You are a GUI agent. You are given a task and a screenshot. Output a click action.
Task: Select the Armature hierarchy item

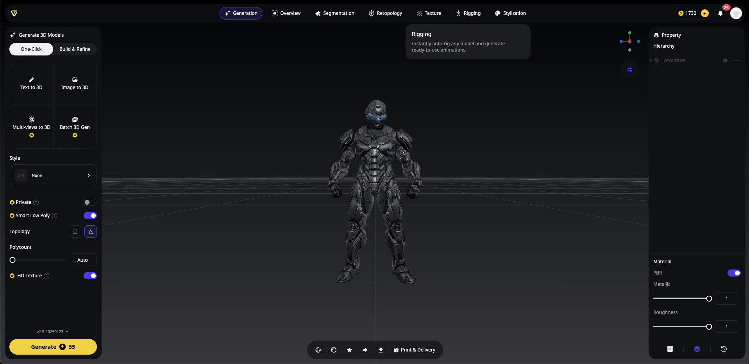[x=674, y=61]
